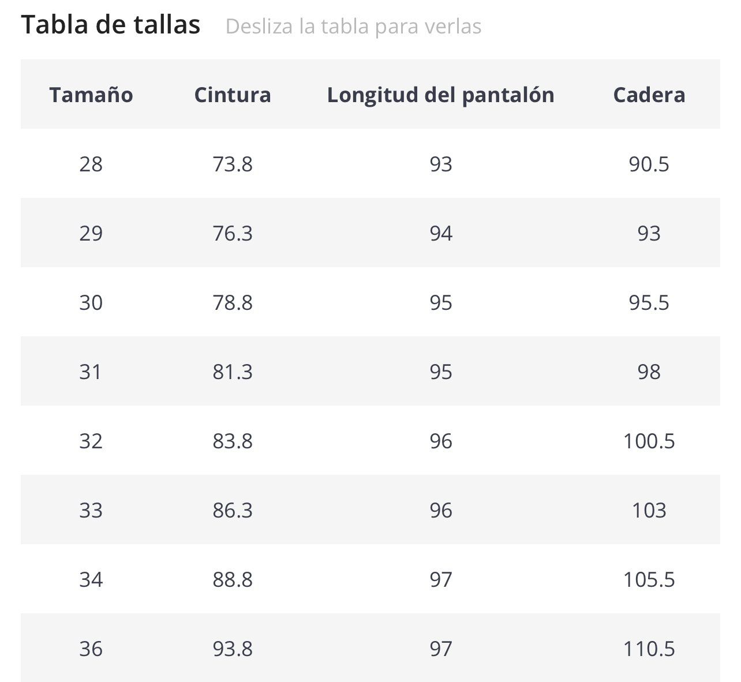This screenshot has width=741, height=682.
Task: Click the "Longitud del pantalón" column header
Action: [x=440, y=95]
